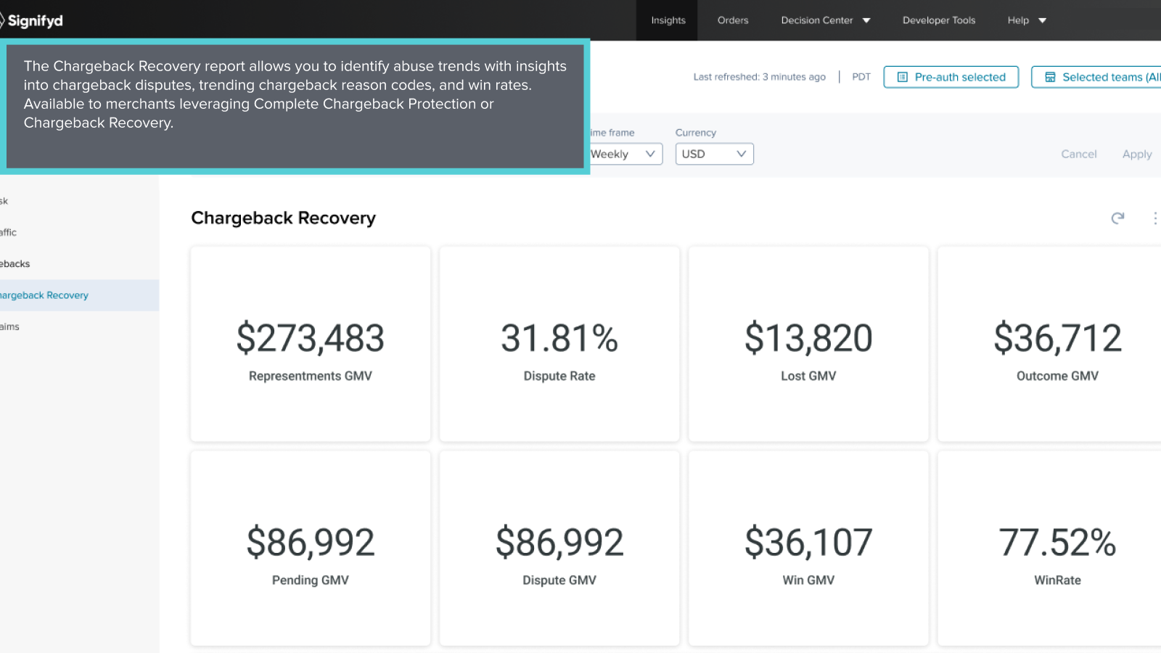
Task: Open the Weekly time frame dropdown
Action: pyautogui.click(x=624, y=154)
